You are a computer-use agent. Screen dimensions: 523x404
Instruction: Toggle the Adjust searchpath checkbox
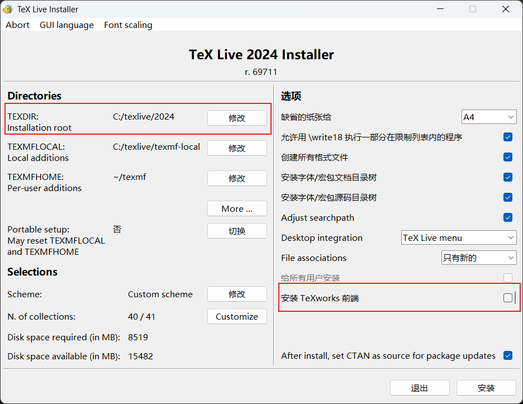[508, 217]
